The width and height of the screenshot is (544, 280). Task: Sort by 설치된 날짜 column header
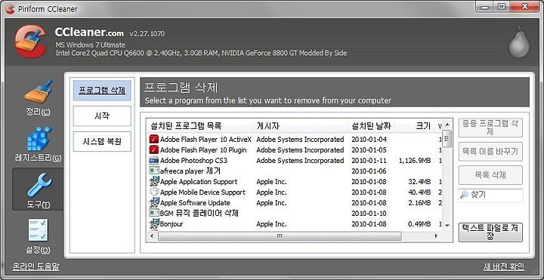(x=371, y=126)
